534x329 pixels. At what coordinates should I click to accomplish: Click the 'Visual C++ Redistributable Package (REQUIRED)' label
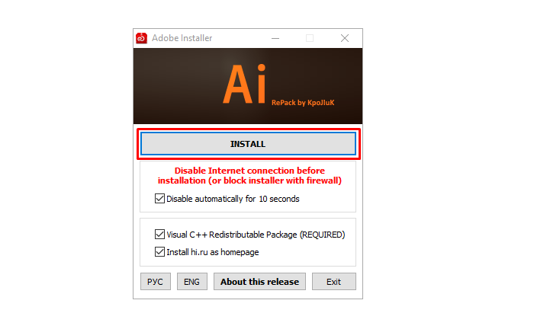click(256, 235)
